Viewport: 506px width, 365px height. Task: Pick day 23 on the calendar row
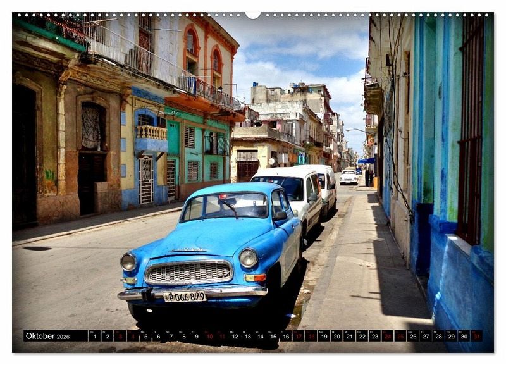pyautogui.click(x=374, y=336)
